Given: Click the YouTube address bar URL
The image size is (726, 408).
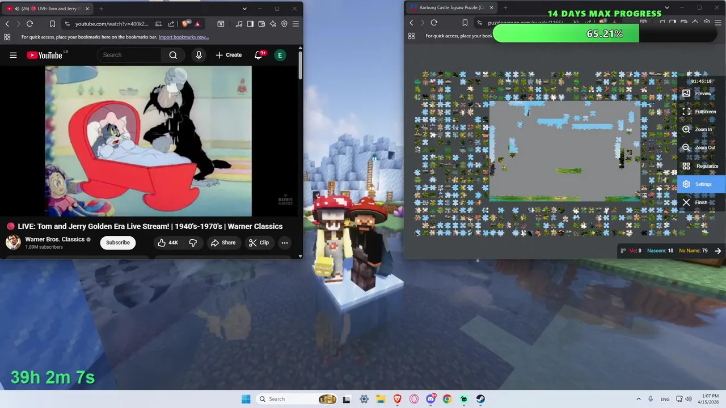Looking at the screenshot, I should (x=112, y=24).
